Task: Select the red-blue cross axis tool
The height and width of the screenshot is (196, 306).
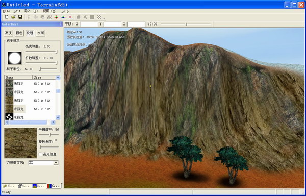Action: coord(70,17)
